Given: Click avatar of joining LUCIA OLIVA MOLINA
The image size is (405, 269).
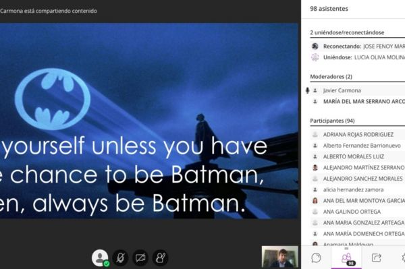Looking at the screenshot, I should click(315, 57).
